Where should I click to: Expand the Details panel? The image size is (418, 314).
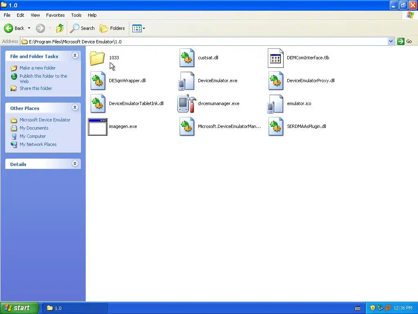pos(75,164)
